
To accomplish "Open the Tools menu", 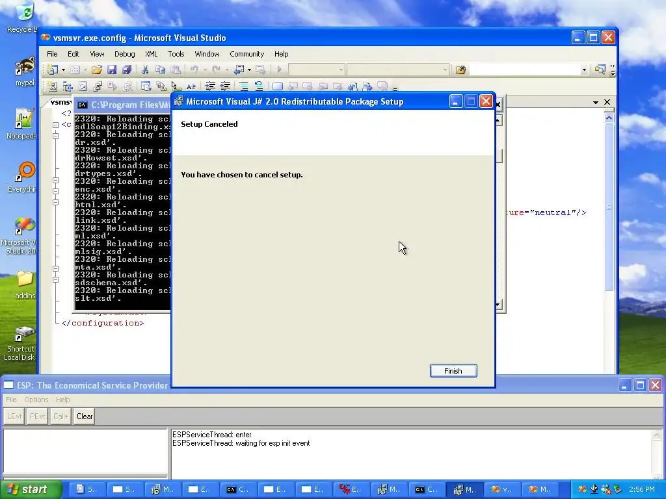I will pyautogui.click(x=176, y=54).
